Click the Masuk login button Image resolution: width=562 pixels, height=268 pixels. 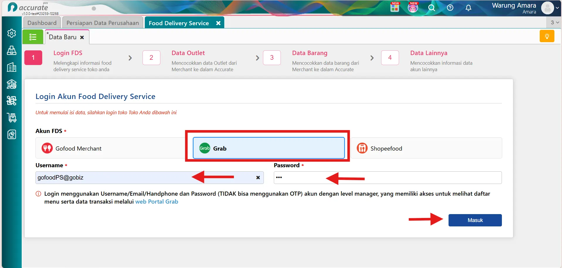pyautogui.click(x=475, y=220)
